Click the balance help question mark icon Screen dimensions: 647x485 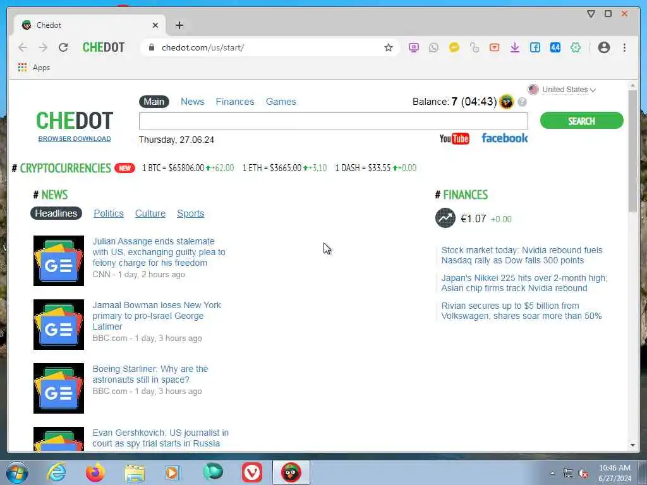522,102
